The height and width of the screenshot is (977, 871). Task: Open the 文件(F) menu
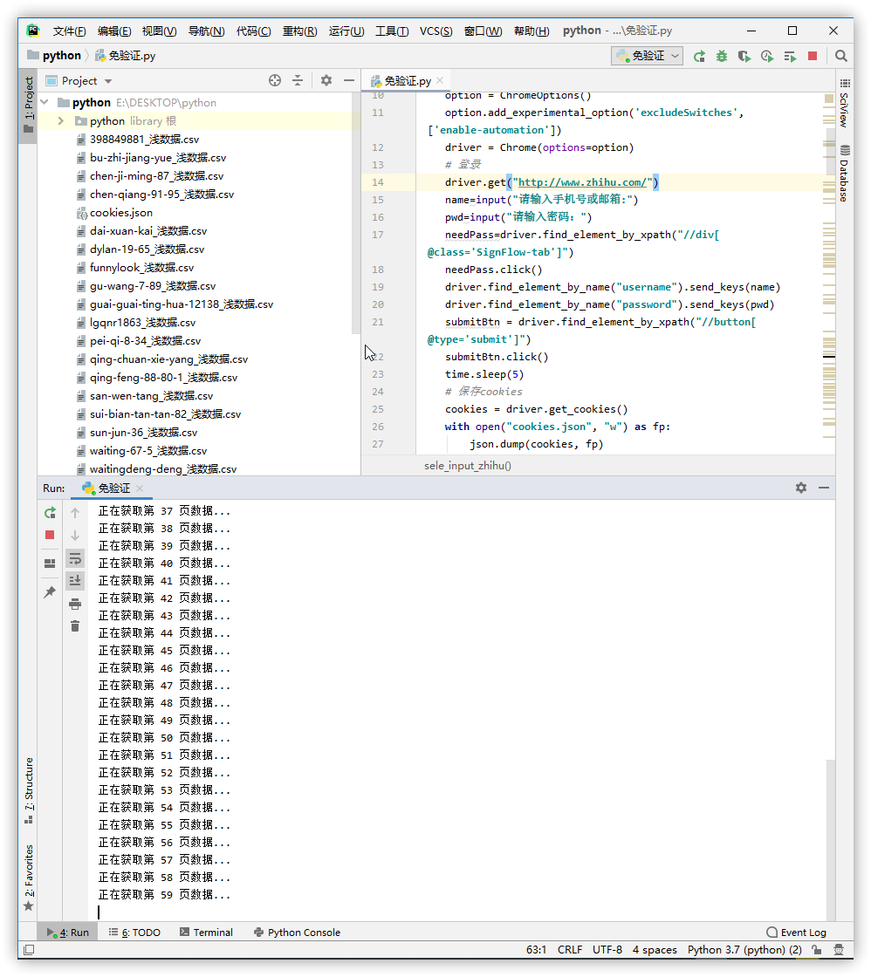click(69, 31)
